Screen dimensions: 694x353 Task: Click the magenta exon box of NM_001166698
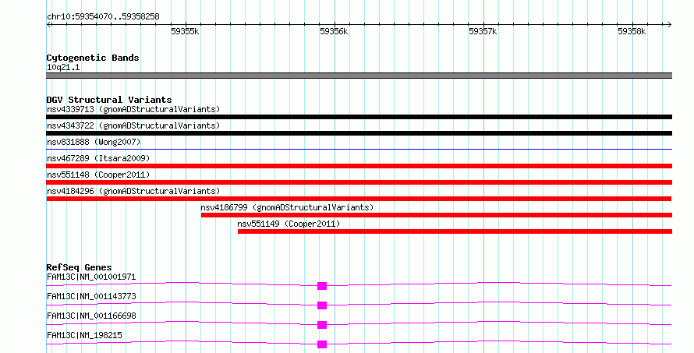(322, 325)
